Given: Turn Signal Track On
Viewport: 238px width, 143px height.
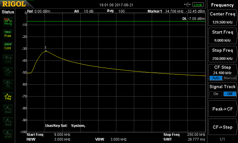Looking at the screenshot, I should (x=216, y=94).
